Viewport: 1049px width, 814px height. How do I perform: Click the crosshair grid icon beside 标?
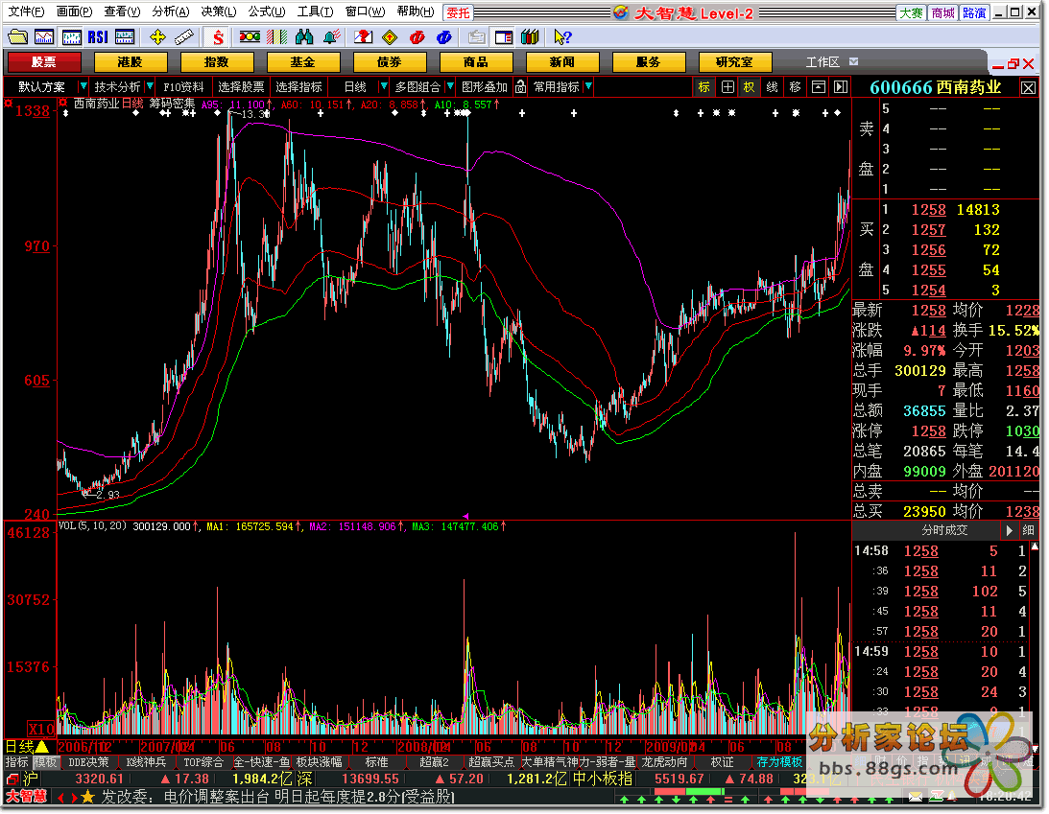(x=727, y=87)
